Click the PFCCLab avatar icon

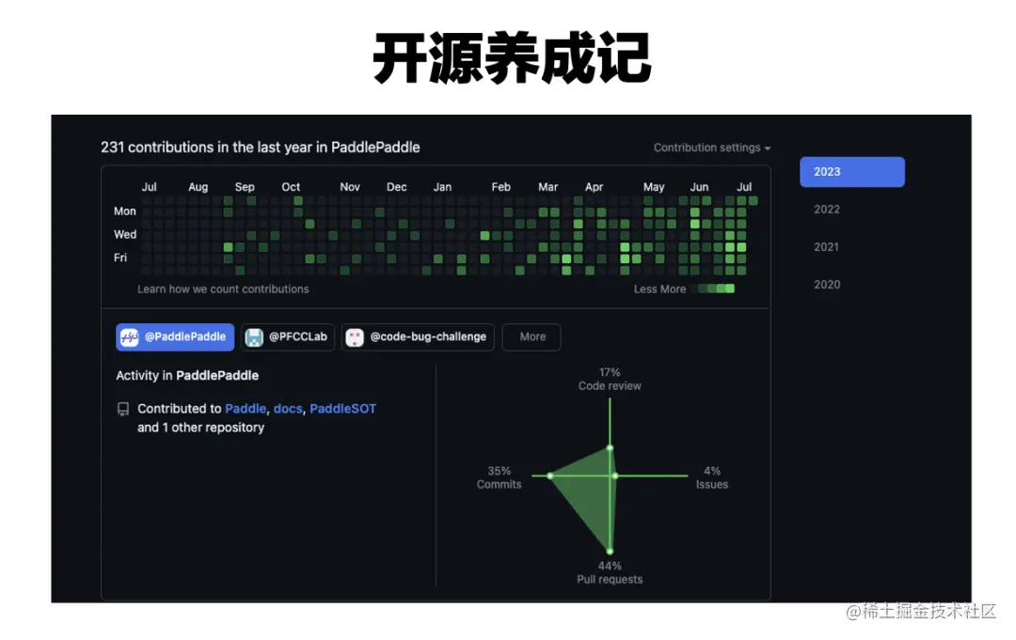coord(254,336)
